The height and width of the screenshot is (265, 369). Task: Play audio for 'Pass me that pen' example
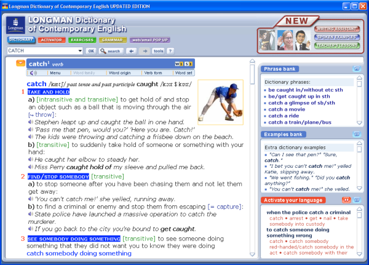click(x=31, y=130)
